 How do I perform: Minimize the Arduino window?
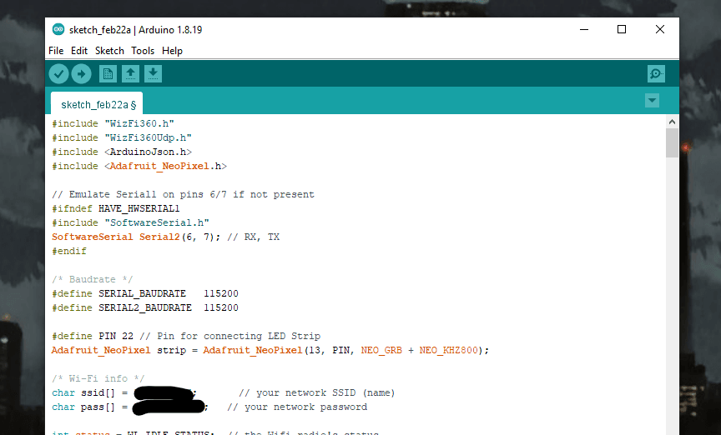tap(584, 29)
